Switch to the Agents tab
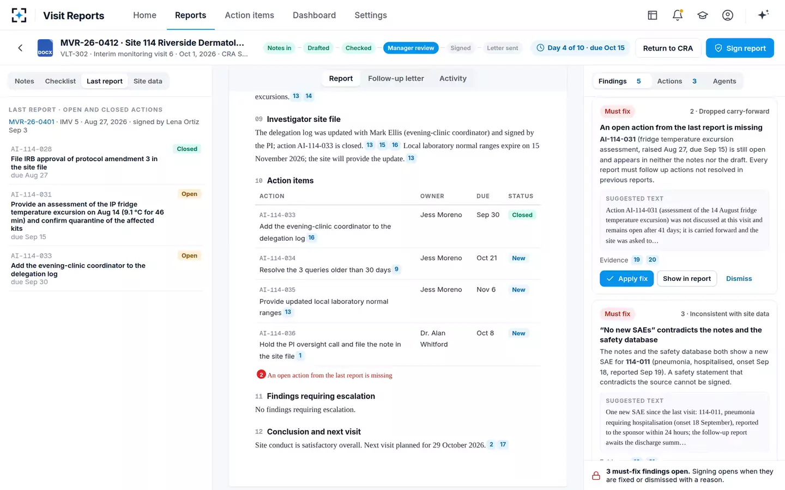The image size is (785, 490). coord(724,81)
